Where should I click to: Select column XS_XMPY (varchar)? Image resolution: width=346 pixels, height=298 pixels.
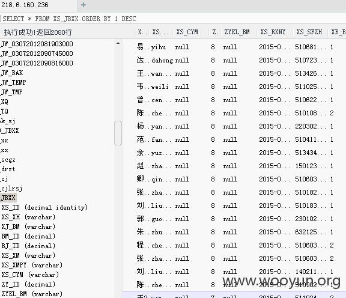(x=32, y=265)
